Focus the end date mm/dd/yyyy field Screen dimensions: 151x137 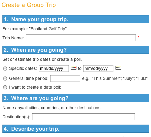[98, 68]
